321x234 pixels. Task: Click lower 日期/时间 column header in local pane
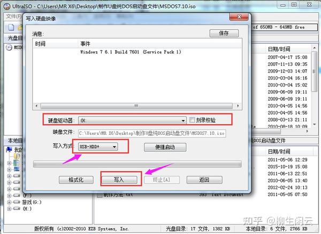[x=279, y=151]
